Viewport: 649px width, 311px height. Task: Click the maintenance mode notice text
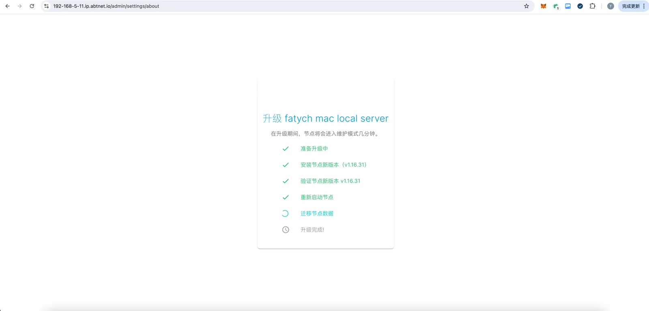click(326, 134)
